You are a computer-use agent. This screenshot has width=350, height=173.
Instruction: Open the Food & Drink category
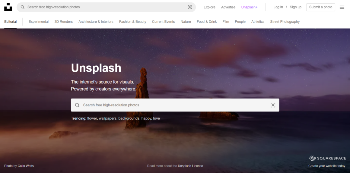click(207, 22)
